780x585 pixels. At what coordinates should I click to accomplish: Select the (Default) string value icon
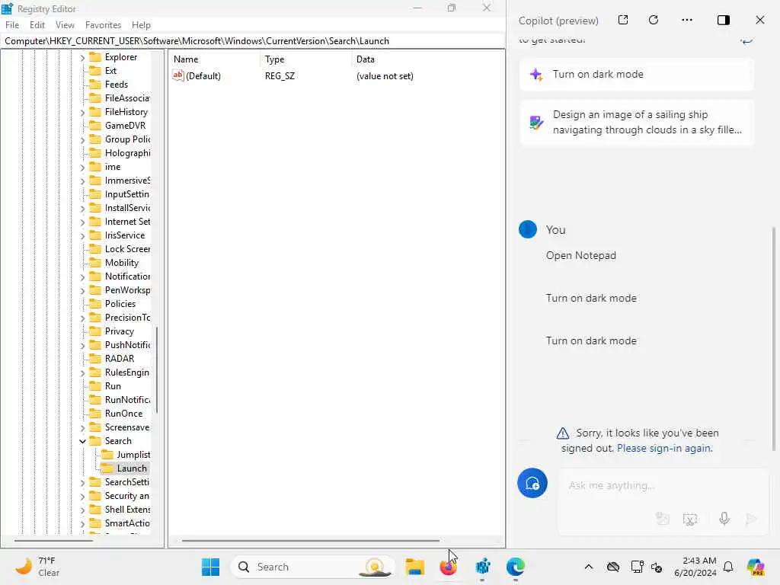178,75
